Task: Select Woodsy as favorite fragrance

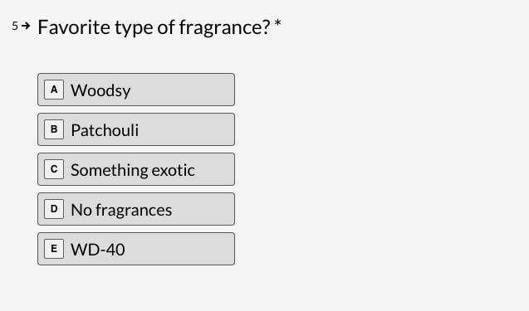Action: tap(136, 90)
